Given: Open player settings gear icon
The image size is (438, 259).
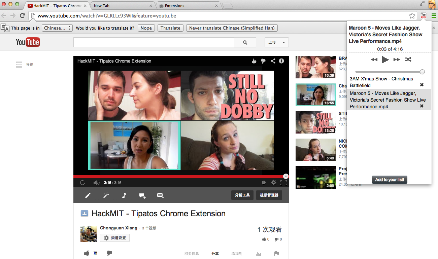Looking at the screenshot, I should [x=274, y=182].
